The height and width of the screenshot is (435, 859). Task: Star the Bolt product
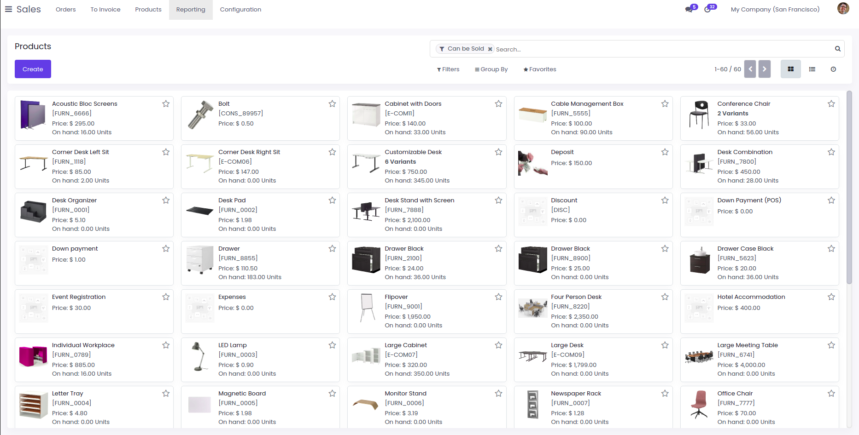332,104
